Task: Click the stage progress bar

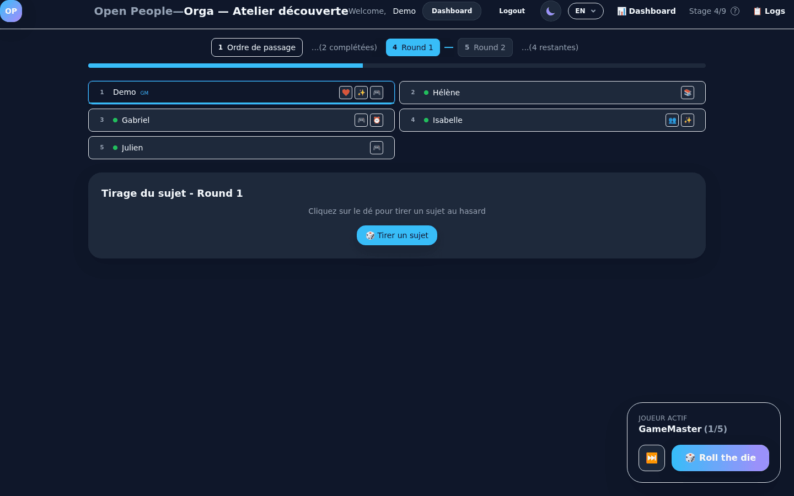Action: (x=396, y=66)
